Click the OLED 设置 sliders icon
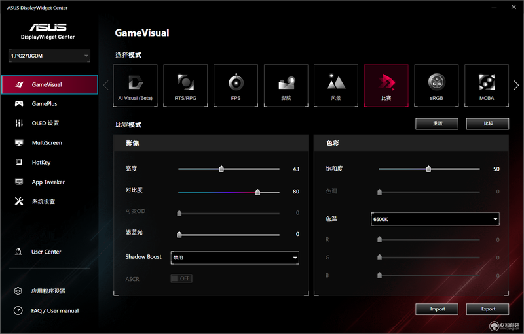 click(19, 123)
